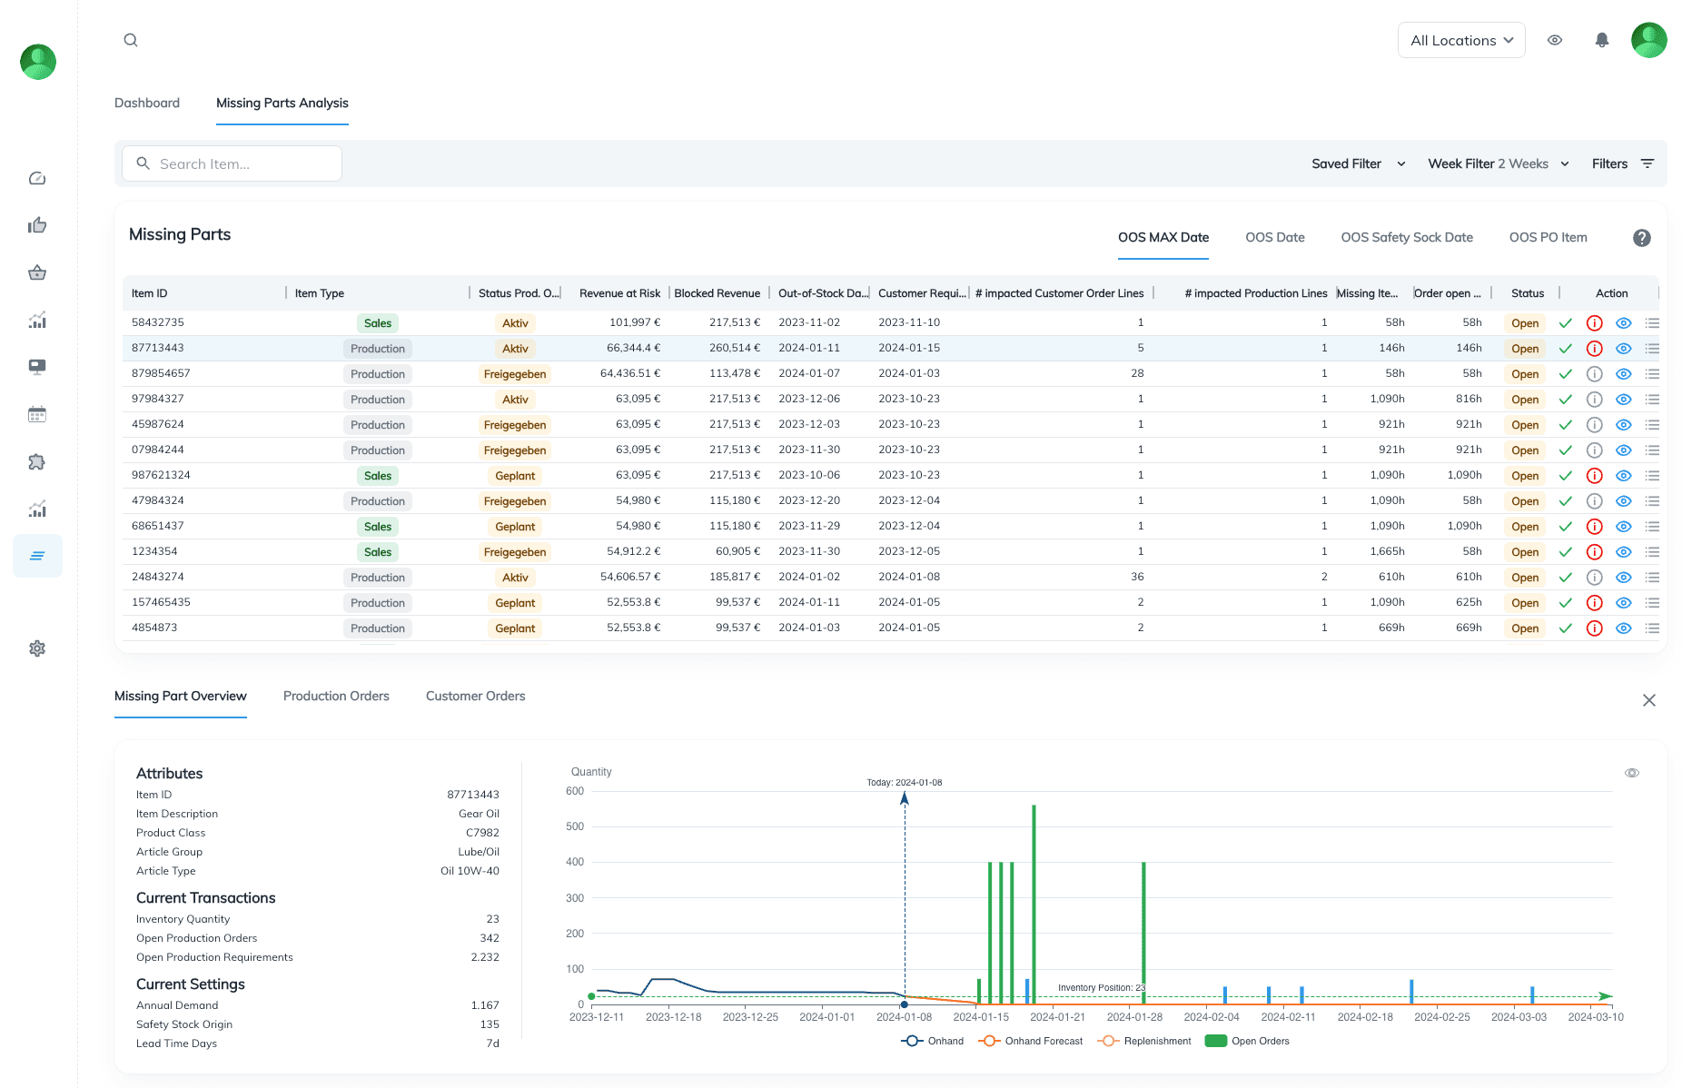Click the checkmark for item 879854657
This screenshot has width=1692, height=1088.
(1565, 374)
